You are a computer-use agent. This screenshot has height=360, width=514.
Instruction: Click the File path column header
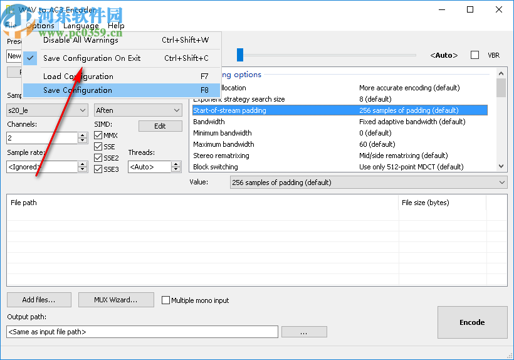pyautogui.click(x=202, y=203)
